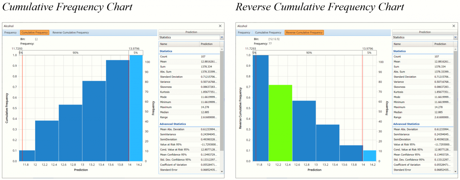The width and height of the screenshot is (460, 180).
Task: Grab the 13.9796 red percentile line in right chart
Action: click(363, 107)
